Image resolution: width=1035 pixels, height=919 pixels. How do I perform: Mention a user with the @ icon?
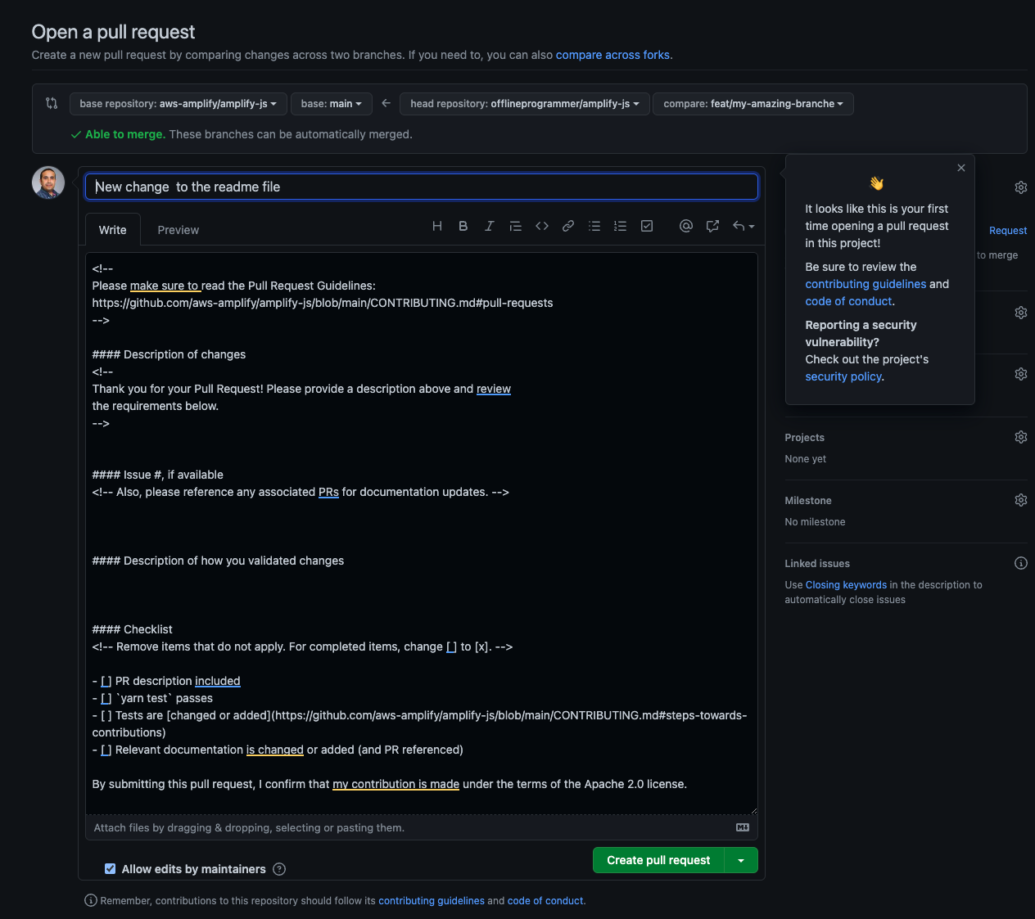click(x=686, y=226)
